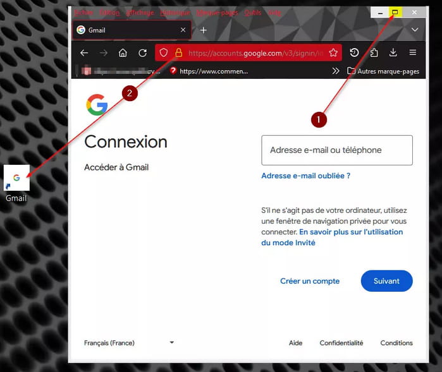Click the Créer un compte link

pyautogui.click(x=310, y=281)
